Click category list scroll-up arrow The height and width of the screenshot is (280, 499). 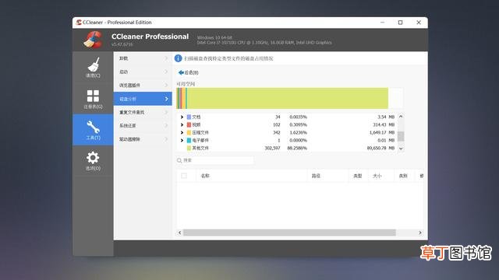coord(401,117)
